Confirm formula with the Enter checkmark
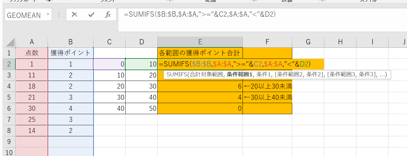The height and width of the screenshot is (156, 407). pos(91,15)
